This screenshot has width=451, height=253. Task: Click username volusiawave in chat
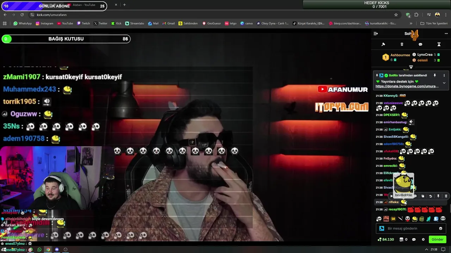(393, 103)
